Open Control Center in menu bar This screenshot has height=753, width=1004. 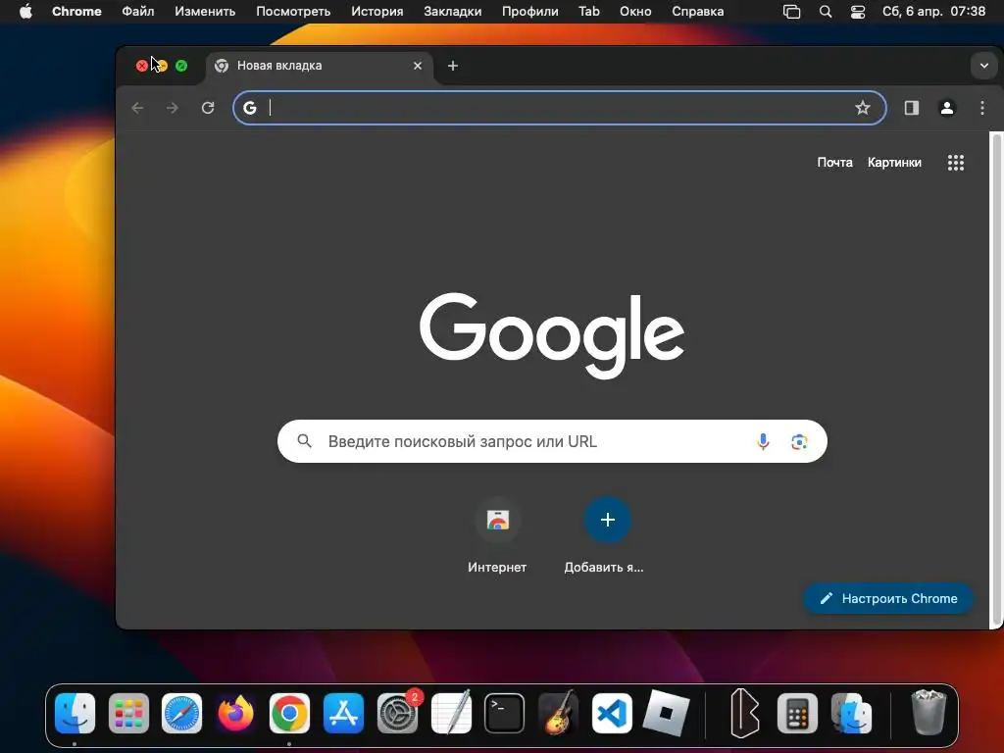pyautogui.click(x=857, y=12)
